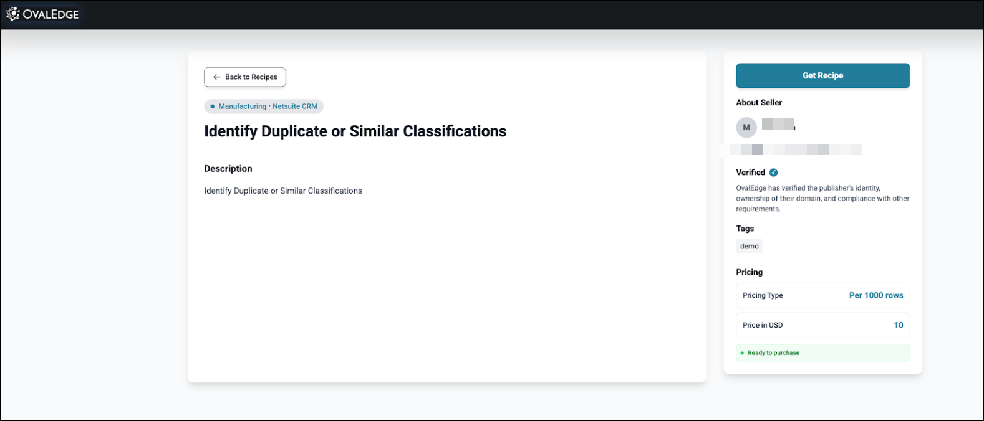Click the description text below the Description heading
Image resolution: width=984 pixels, height=421 pixels.
click(283, 191)
